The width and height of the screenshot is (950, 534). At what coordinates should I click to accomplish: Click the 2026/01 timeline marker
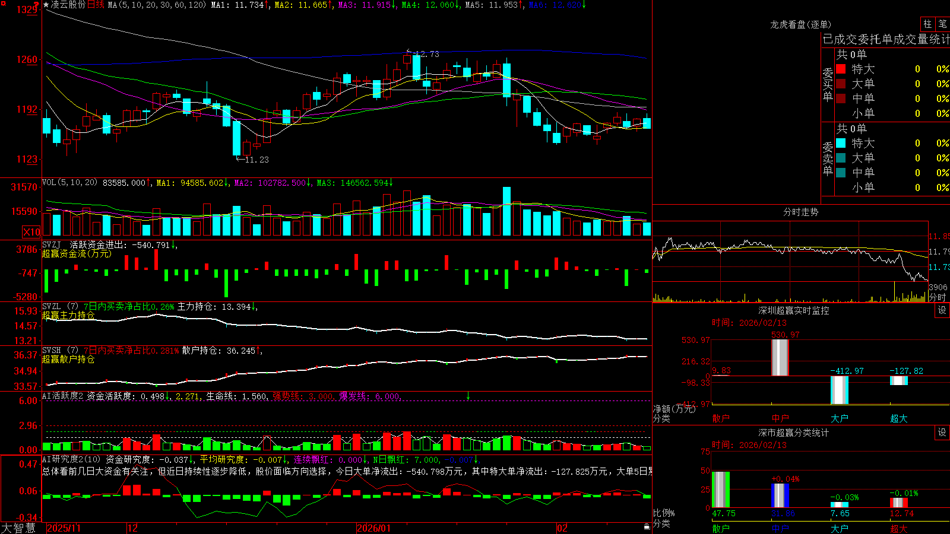(373, 528)
